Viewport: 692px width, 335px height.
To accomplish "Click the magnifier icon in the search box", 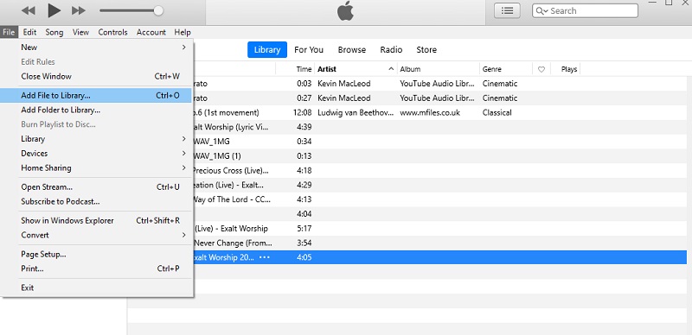I will pos(541,11).
